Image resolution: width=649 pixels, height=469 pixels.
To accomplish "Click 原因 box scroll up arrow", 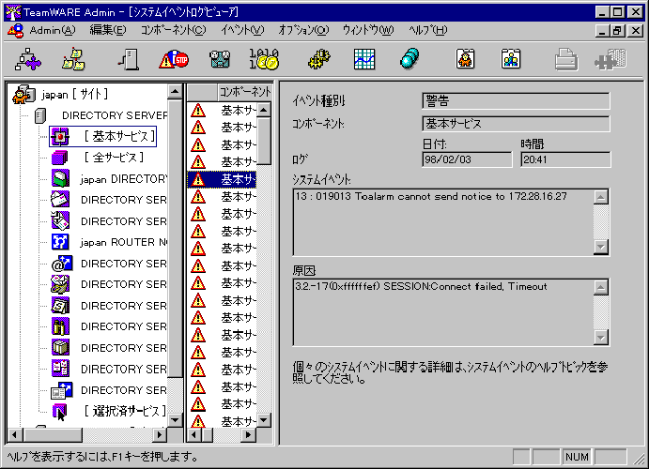I will [x=601, y=287].
